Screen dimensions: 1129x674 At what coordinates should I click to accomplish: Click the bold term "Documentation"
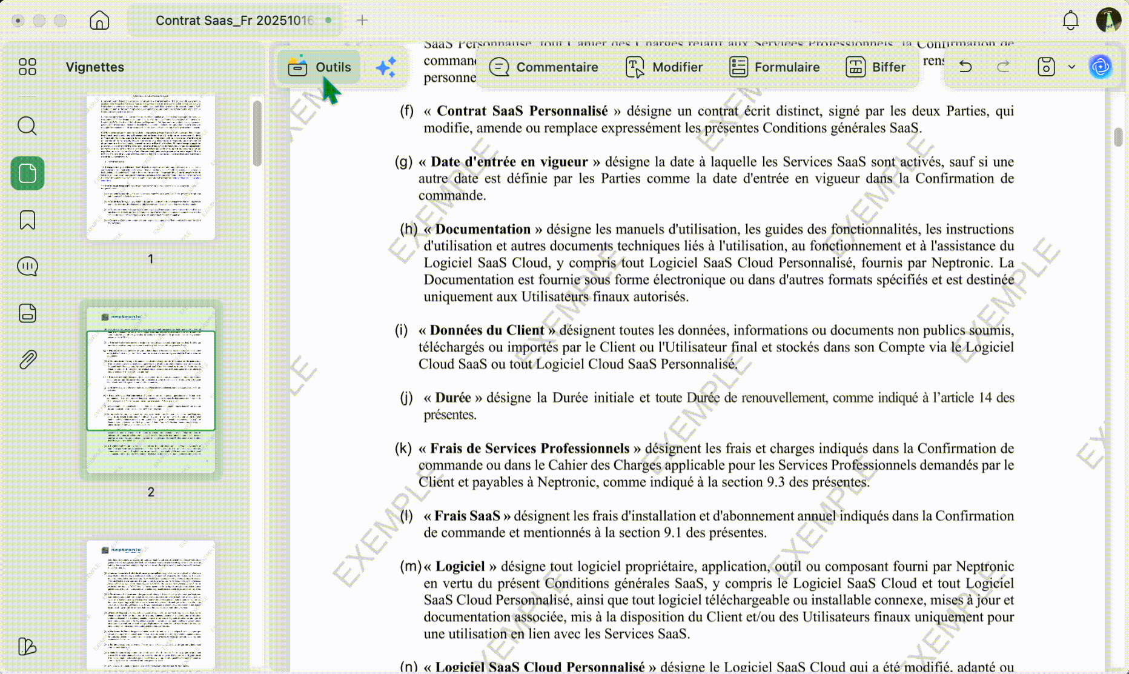pos(483,229)
